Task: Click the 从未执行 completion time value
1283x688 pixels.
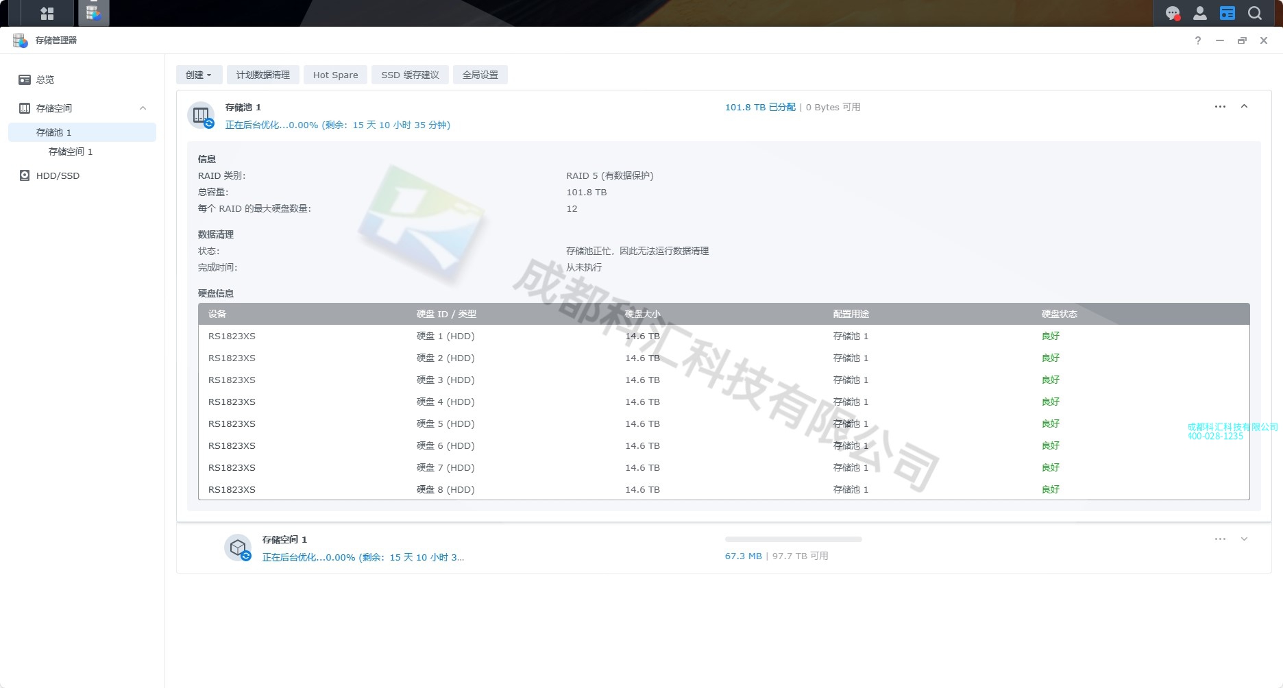Action: [584, 267]
